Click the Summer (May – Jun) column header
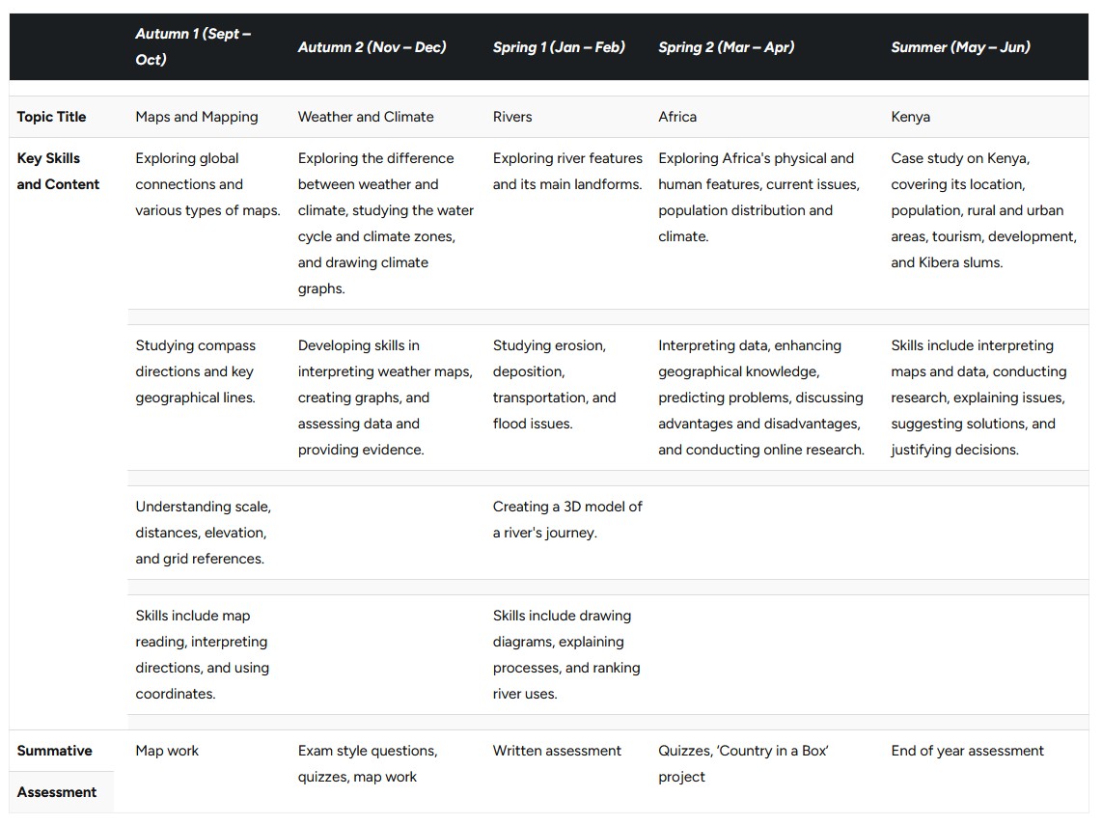 pos(960,47)
